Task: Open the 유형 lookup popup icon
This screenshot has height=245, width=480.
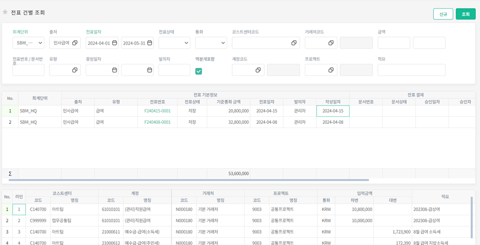Action: point(75,70)
